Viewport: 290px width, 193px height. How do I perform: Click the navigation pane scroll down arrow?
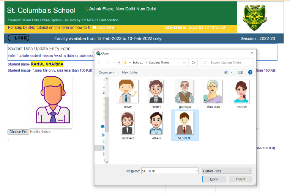[107, 162]
